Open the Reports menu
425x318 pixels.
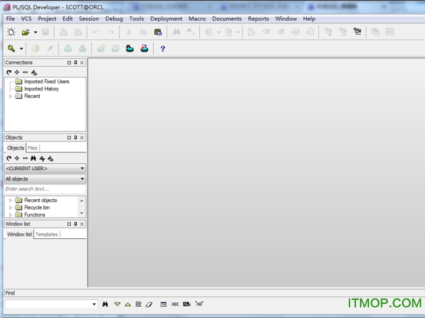(x=258, y=19)
